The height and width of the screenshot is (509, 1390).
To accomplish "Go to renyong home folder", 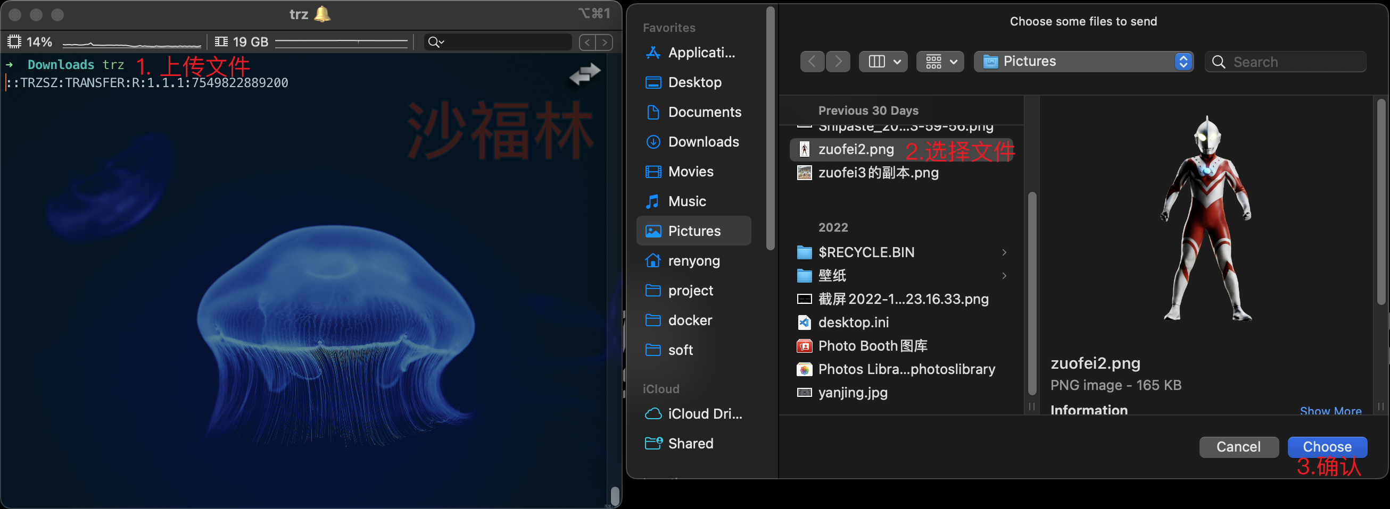I will tap(694, 261).
